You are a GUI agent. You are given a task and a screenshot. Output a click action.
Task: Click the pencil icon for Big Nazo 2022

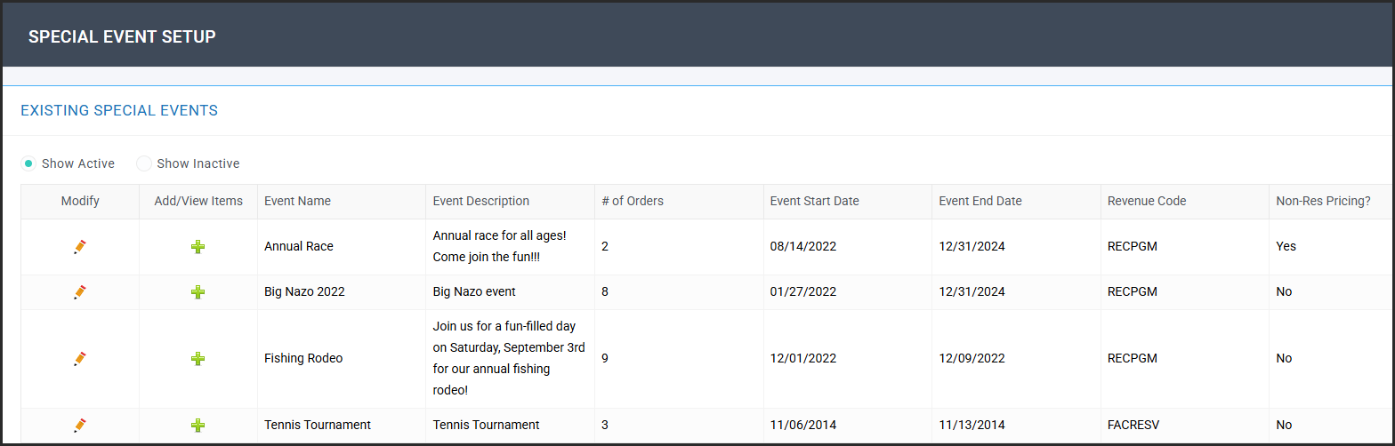pyautogui.click(x=80, y=291)
